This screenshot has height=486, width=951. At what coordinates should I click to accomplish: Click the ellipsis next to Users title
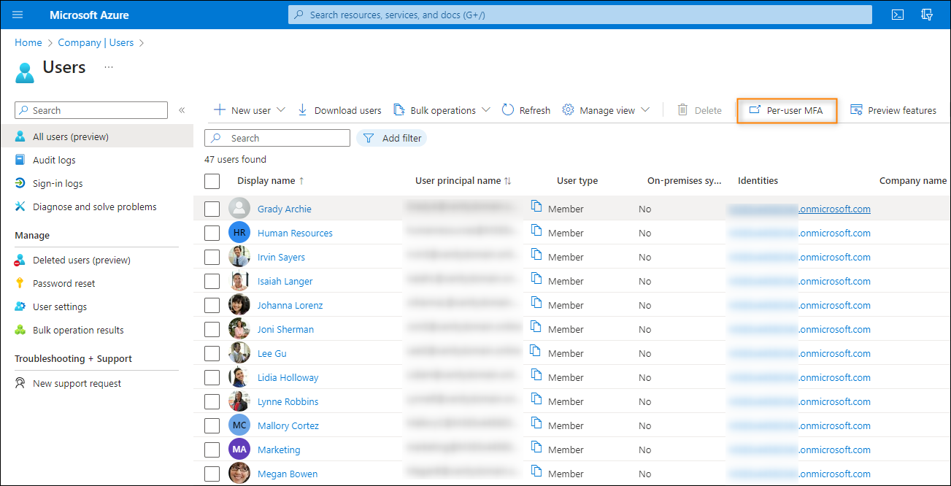tap(109, 66)
